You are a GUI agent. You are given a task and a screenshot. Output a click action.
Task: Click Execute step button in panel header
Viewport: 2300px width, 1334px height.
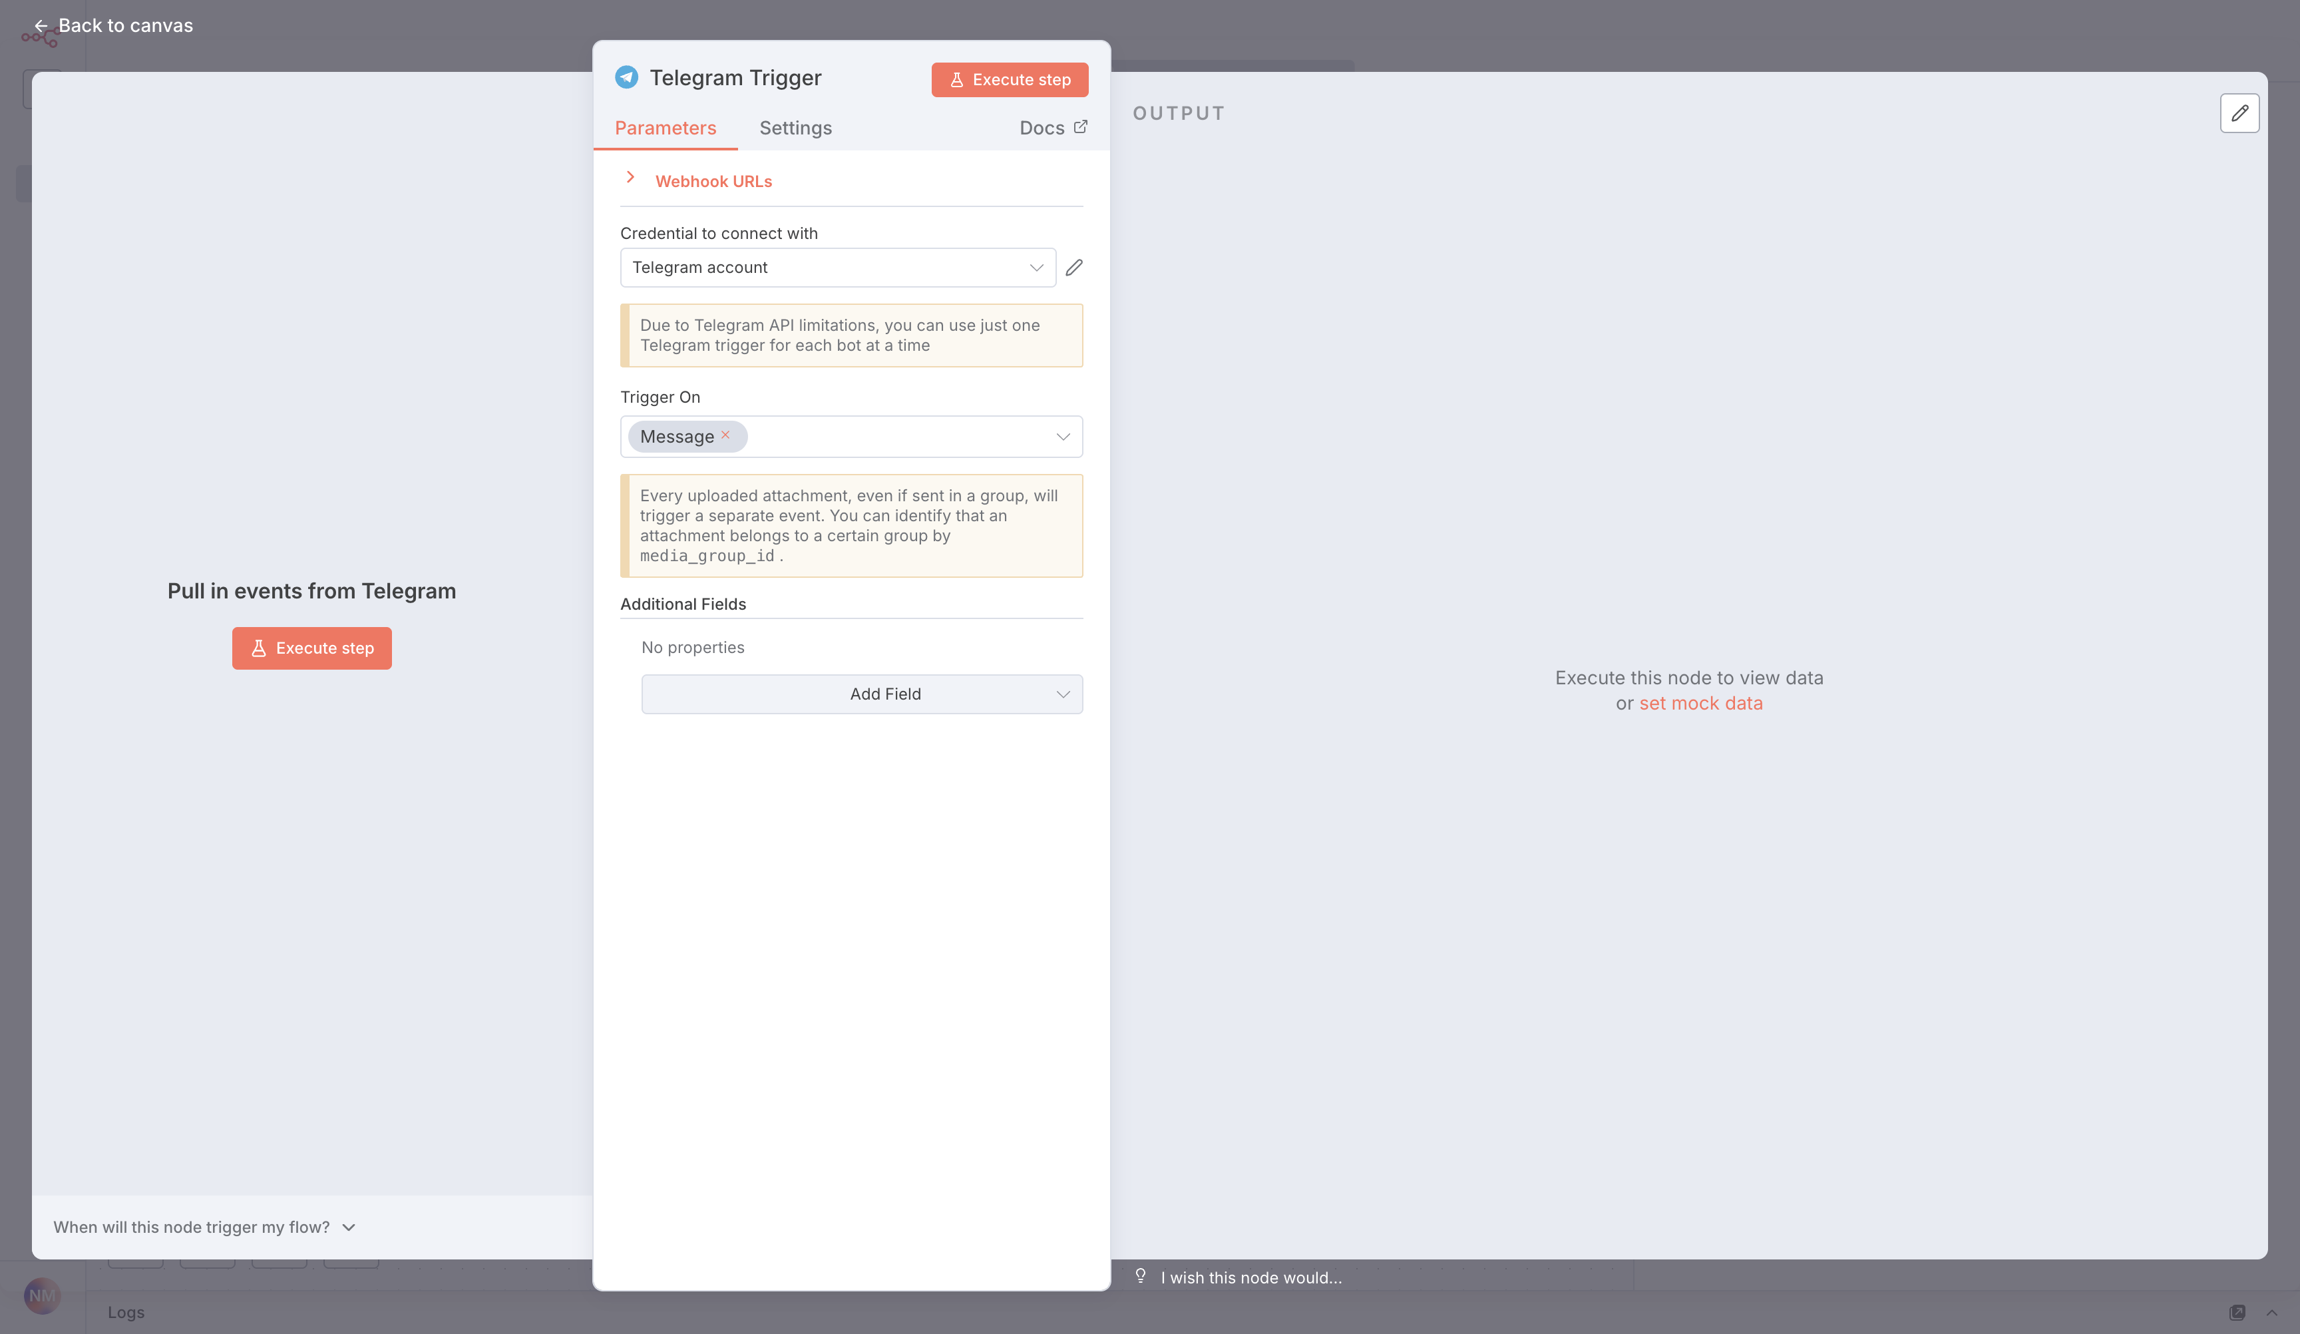click(1010, 79)
